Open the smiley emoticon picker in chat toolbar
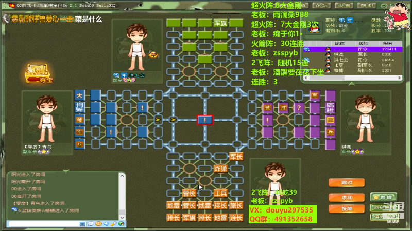The image size is (412, 231). click(98, 224)
